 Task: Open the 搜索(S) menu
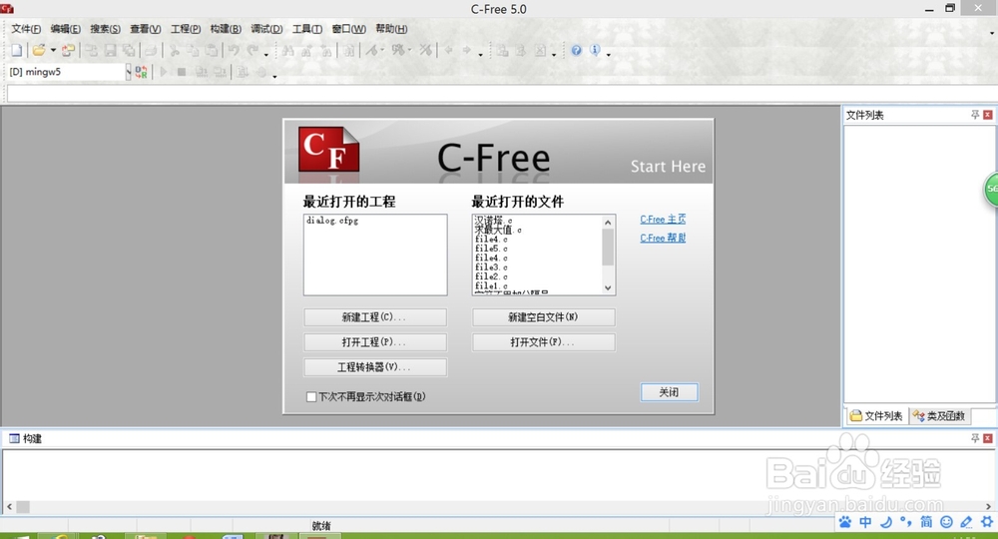[105, 29]
